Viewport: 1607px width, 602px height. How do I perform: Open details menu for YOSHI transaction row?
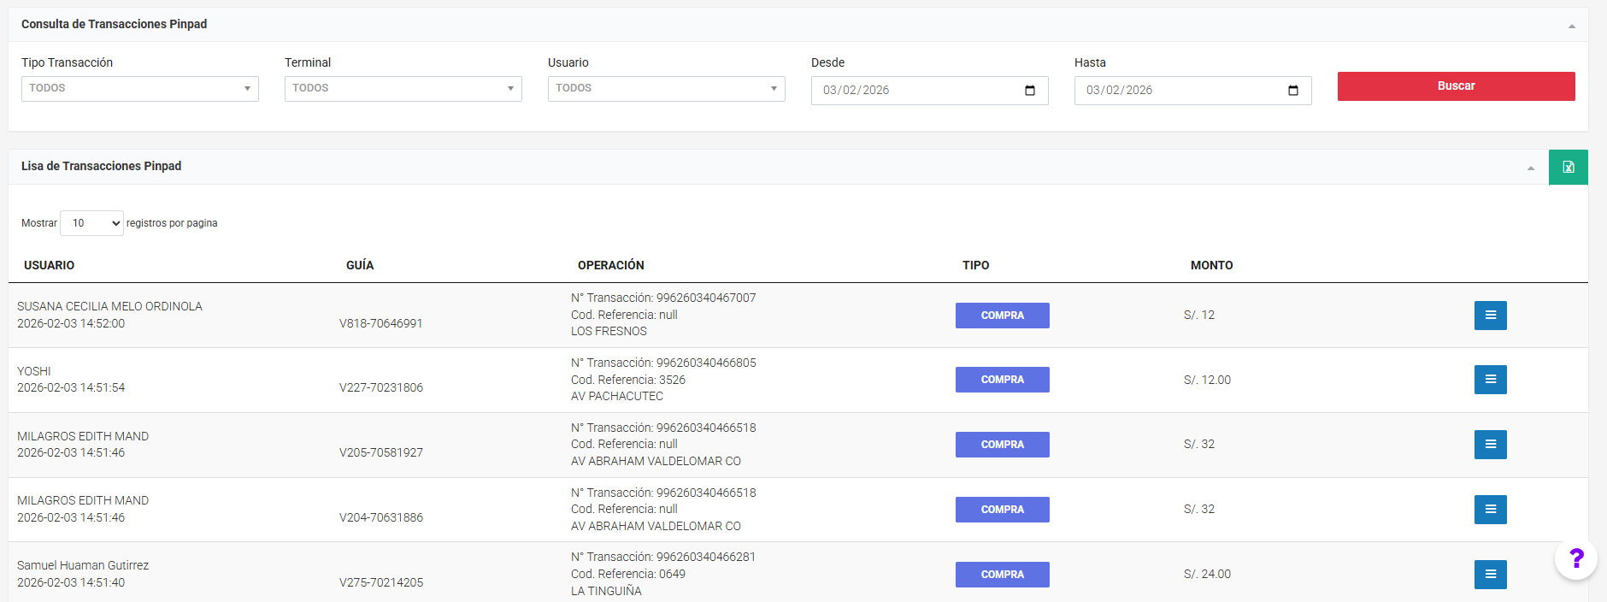(x=1490, y=380)
